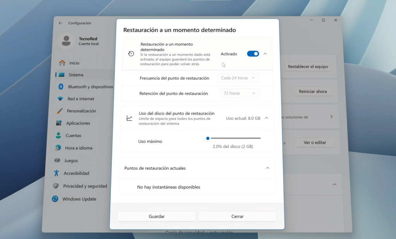This screenshot has height=239, width=396.
Task: Click the Inicio house icon
Action: (62, 63)
